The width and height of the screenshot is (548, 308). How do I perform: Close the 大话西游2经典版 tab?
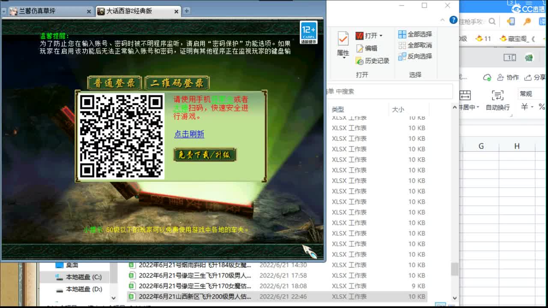[x=176, y=12]
